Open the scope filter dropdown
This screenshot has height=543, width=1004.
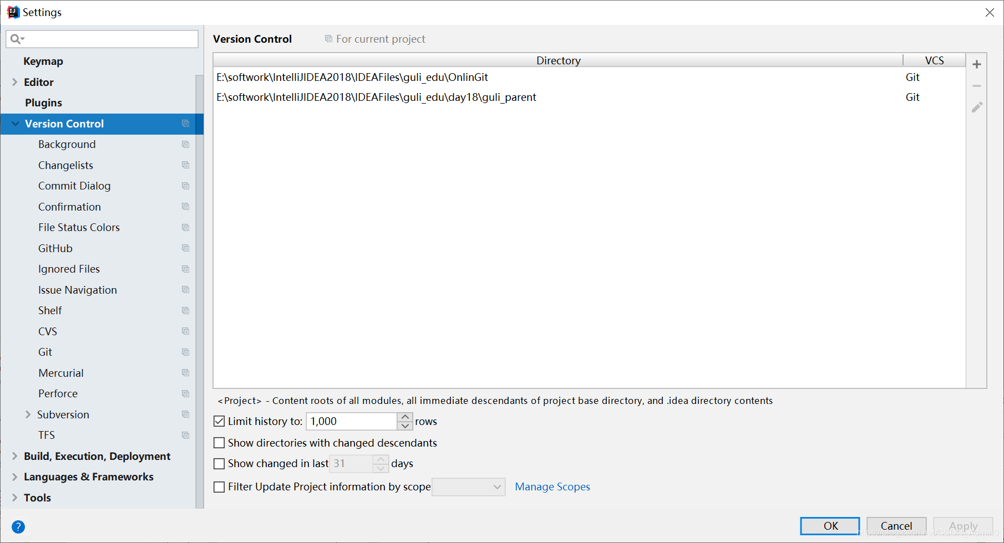tap(468, 487)
